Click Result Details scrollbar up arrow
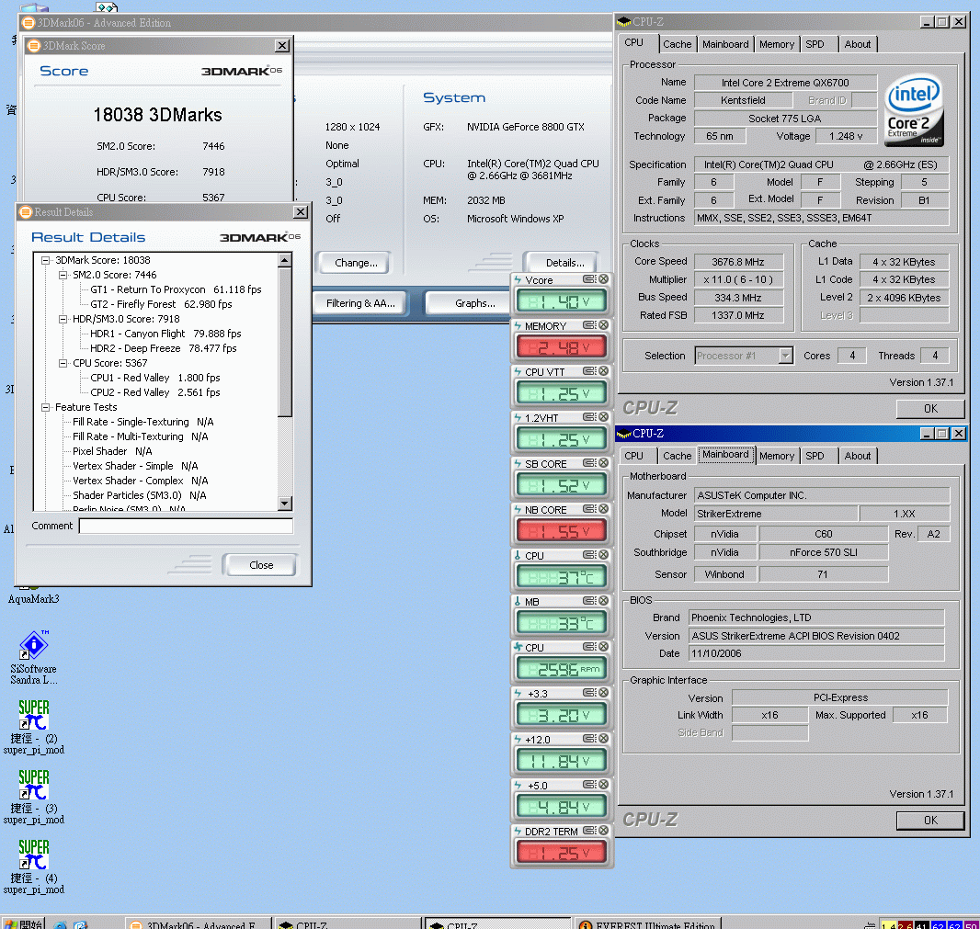The height and width of the screenshot is (929, 980). click(x=285, y=260)
